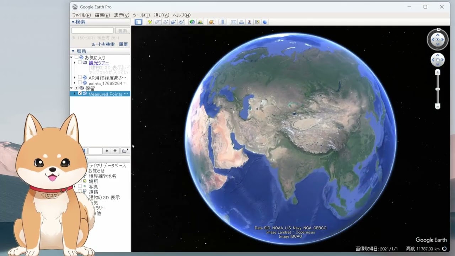
Task: Click the zoom-out minus button on slider
Action: [438, 106]
